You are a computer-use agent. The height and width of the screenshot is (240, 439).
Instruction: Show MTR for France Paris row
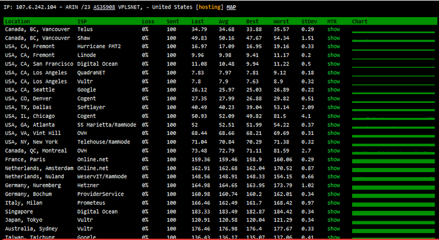(333, 159)
